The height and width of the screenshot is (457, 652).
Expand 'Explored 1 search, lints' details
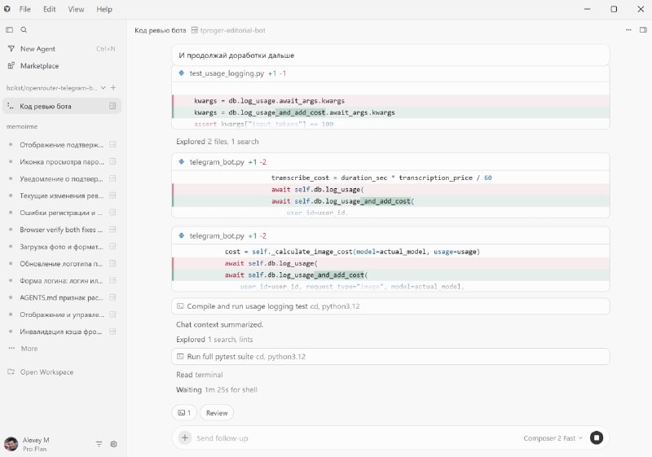[214, 340]
